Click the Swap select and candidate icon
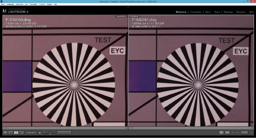This screenshot has width=256, height=138. pyautogui.click(x=221, y=133)
